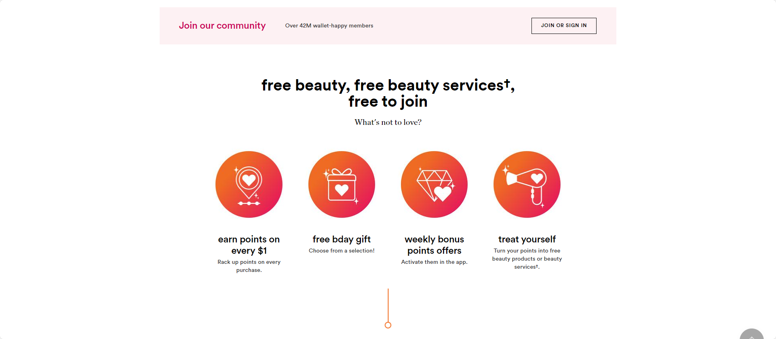
Task: Click the hair dryer icon
Action: tap(527, 185)
